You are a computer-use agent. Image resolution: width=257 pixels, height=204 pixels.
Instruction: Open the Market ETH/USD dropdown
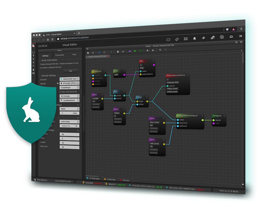point(70,83)
